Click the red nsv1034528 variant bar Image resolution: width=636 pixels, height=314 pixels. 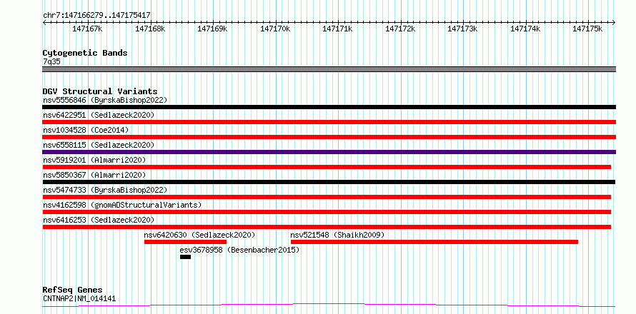[x=329, y=137]
